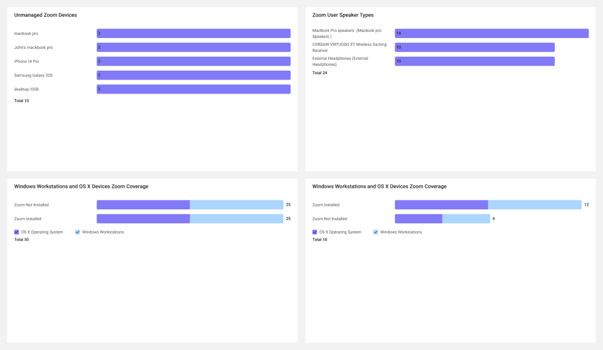Click the 'Total 24' text
Screen dimensions: 603x350
[x=319, y=72]
